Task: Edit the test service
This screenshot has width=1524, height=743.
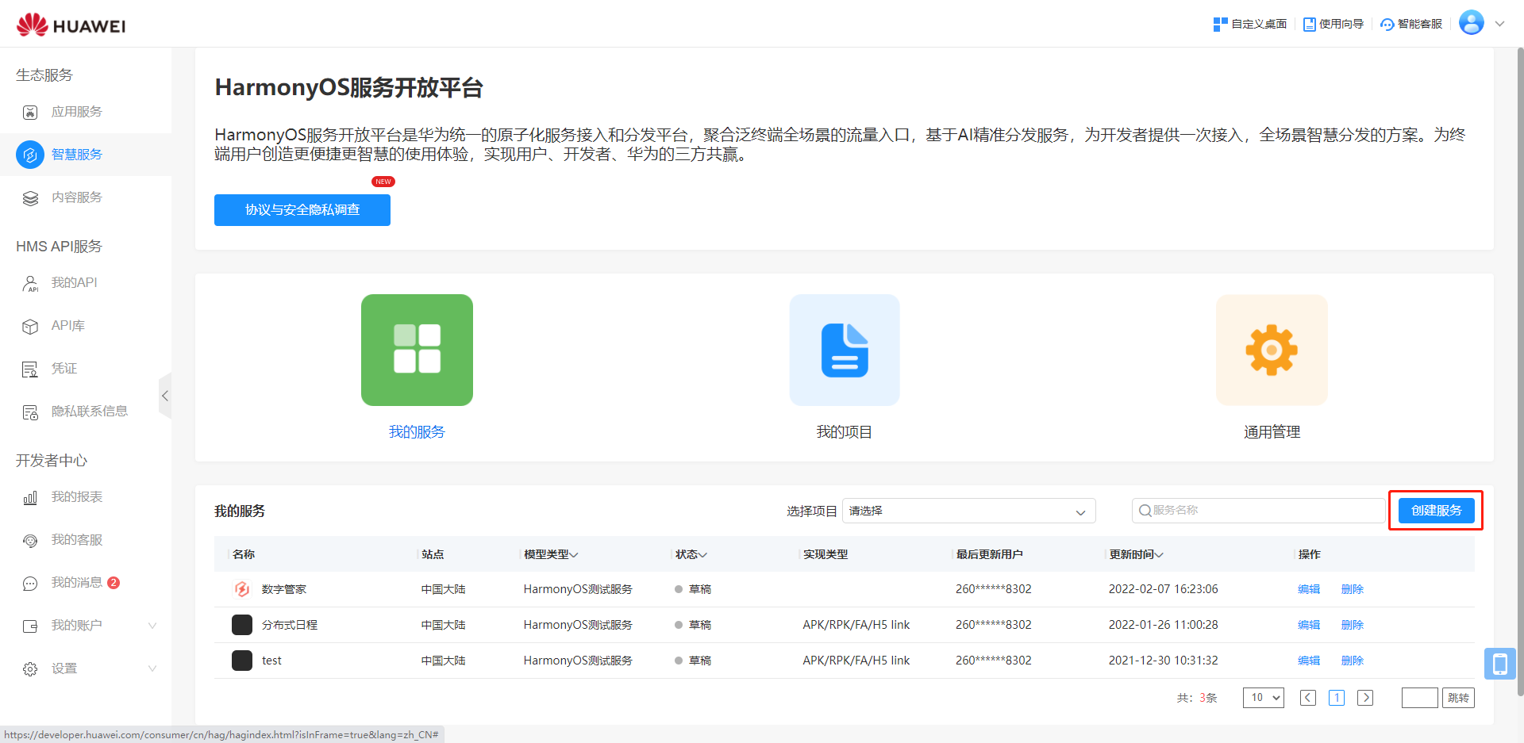Action: pos(1309,661)
